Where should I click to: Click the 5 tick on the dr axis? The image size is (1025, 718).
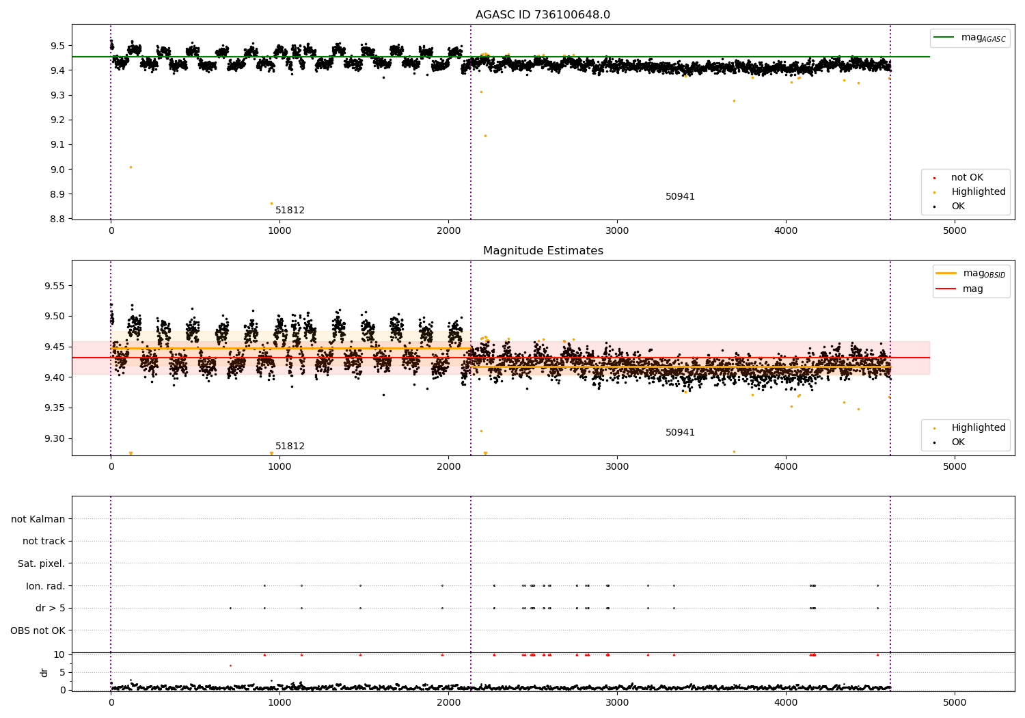62,672
